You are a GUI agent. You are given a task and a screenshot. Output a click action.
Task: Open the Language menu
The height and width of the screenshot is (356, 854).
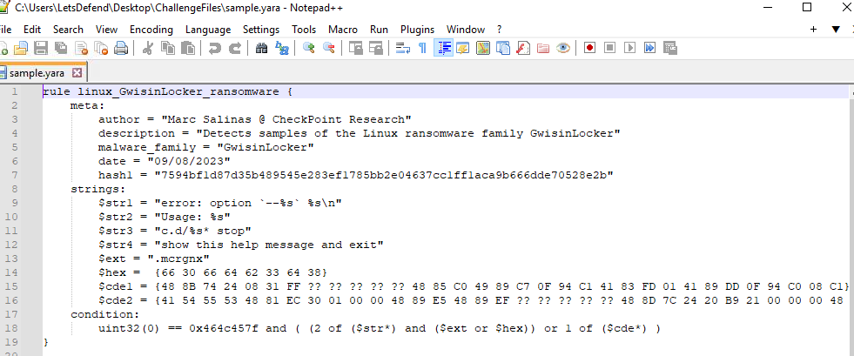pos(208,30)
